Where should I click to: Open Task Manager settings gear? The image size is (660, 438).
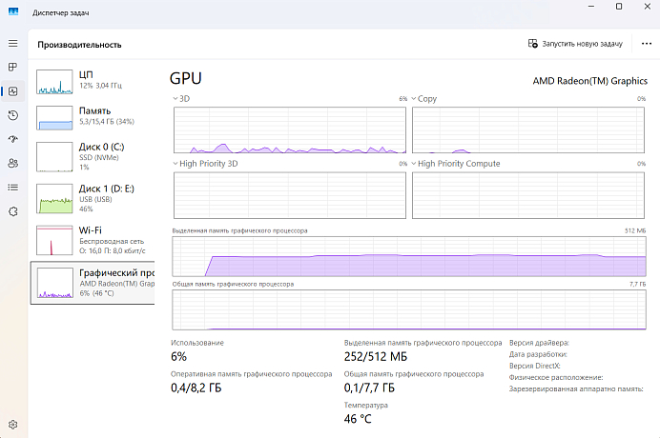tap(12, 424)
